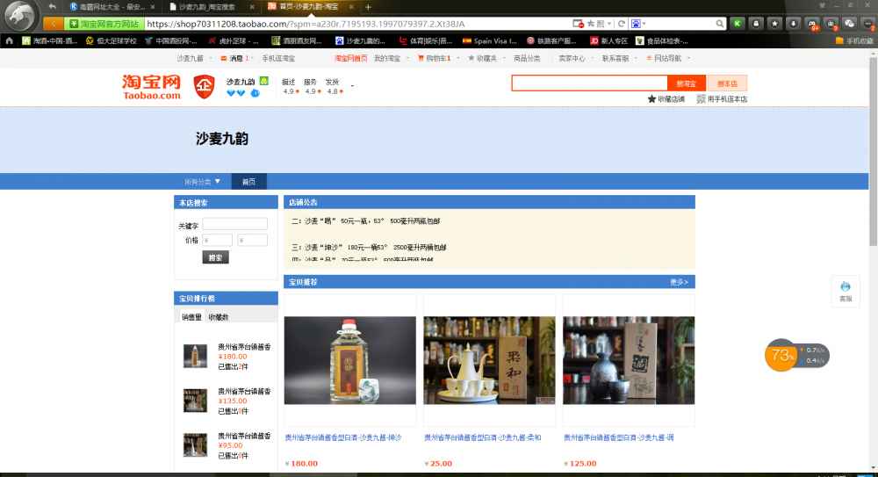Image resolution: width=878 pixels, height=477 pixels.
Task: Click the 搜本店 search-this-shop button
Action: click(727, 83)
